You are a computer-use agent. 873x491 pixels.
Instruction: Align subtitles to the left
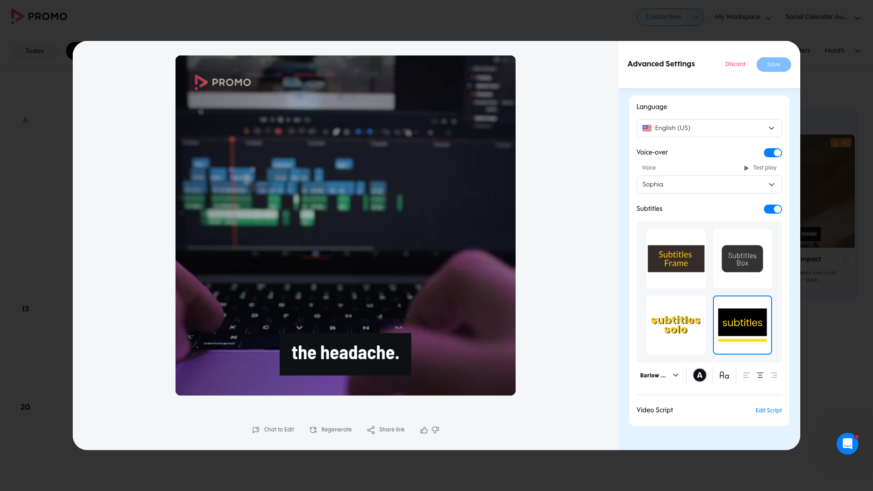click(x=746, y=375)
